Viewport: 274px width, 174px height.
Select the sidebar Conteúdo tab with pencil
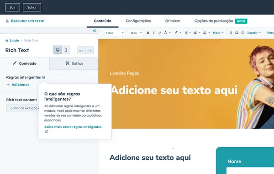(x=25, y=63)
